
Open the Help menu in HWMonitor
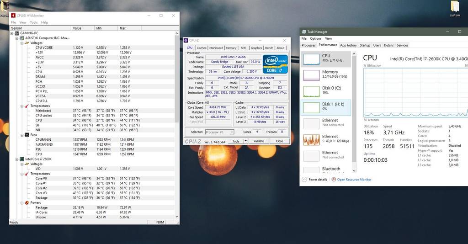[x=44, y=22]
